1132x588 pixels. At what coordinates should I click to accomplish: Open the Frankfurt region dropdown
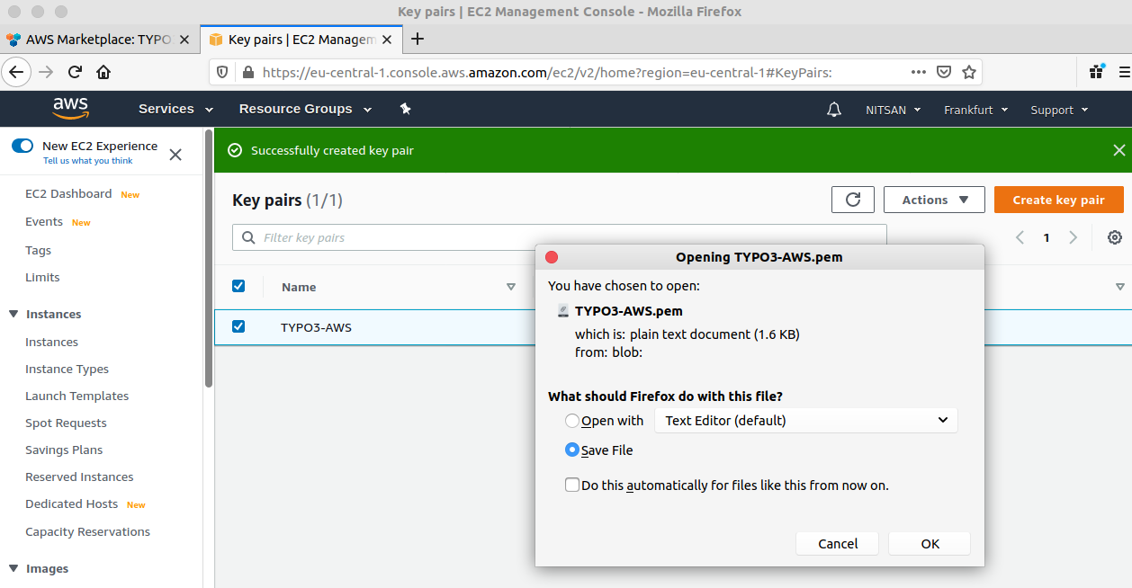[x=976, y=110]
